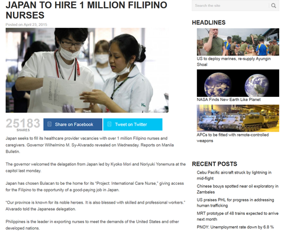Open 'US to deploy marines' headline link

coord(234,61)
